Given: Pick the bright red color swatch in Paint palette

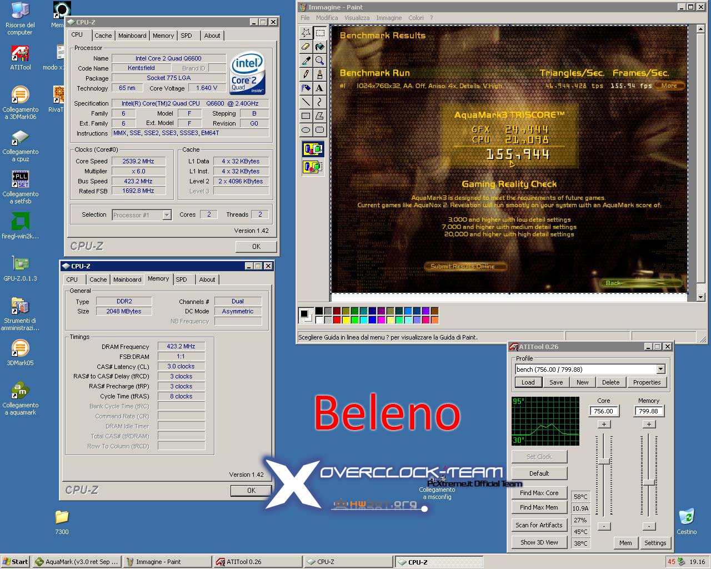Looking at the screenshot, I should (x=337, y=320).
